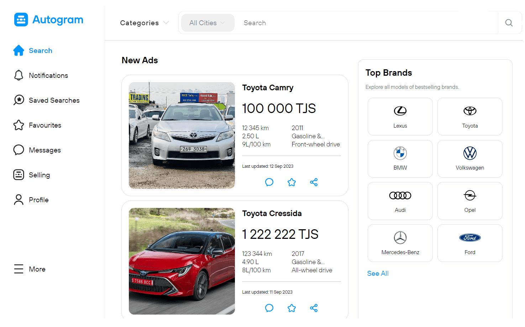Open Saved Searches from the sidebar
Screen dimensions: 525x327
coord(54,100)
